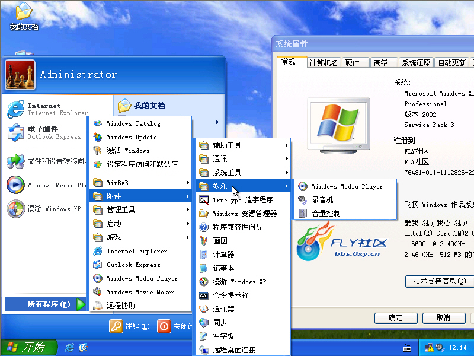Image resolution: width=474 pixels, height=356 pixels.
Task: Select the 系统还原 tab in 系统属性
Action: (x=416, y=62)
